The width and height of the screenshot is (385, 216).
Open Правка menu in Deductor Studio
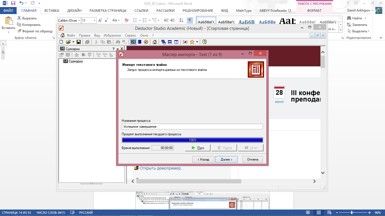85,35
